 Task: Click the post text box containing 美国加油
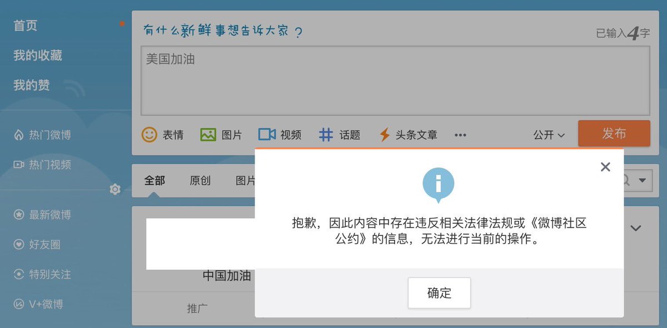[395, 80]
